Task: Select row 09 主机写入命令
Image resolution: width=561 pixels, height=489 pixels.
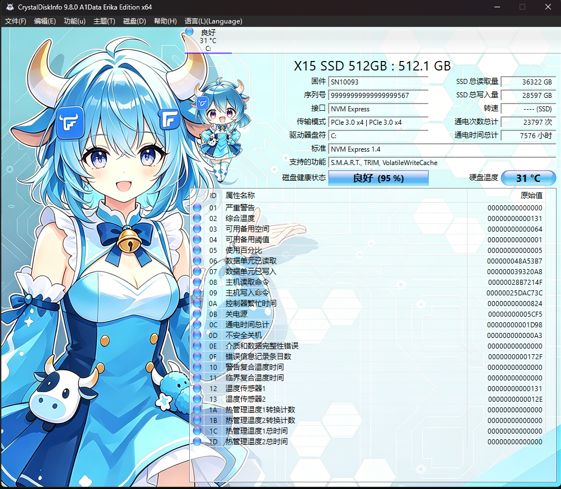Action: 368,293
